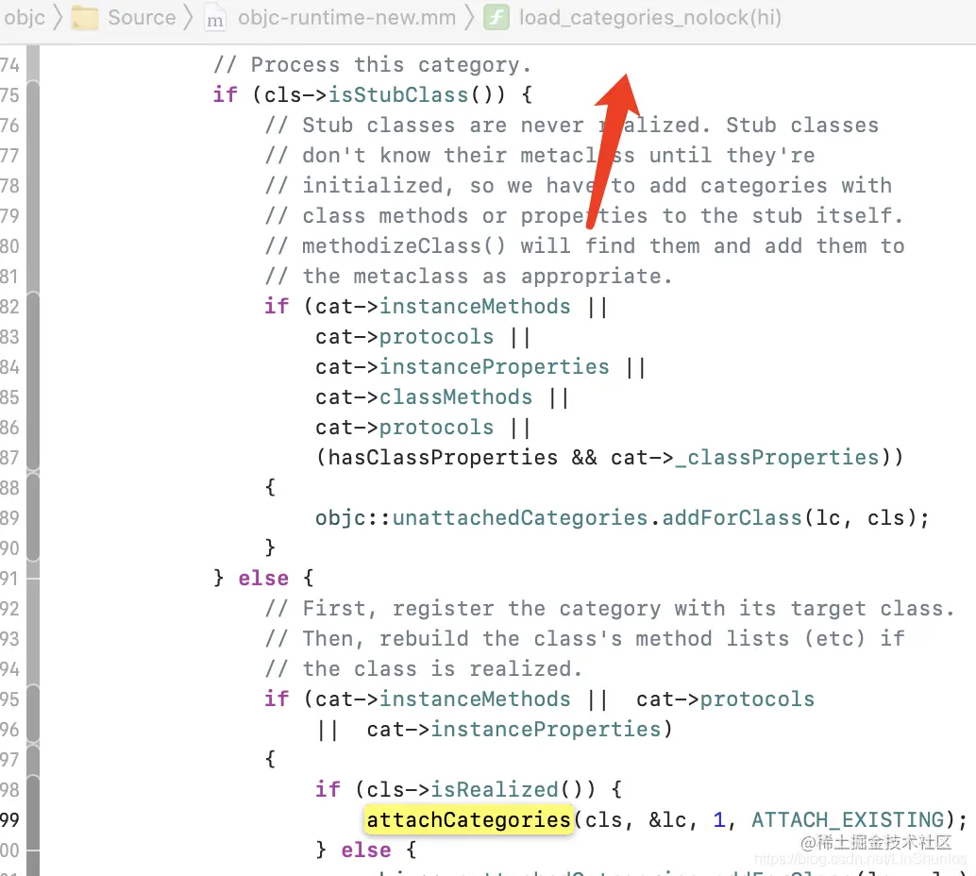
Task: Open the objc breadcrumb item
Action: [x=25, y=17]
